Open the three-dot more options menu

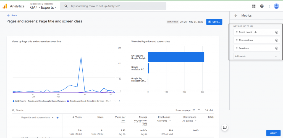point(269,6)
